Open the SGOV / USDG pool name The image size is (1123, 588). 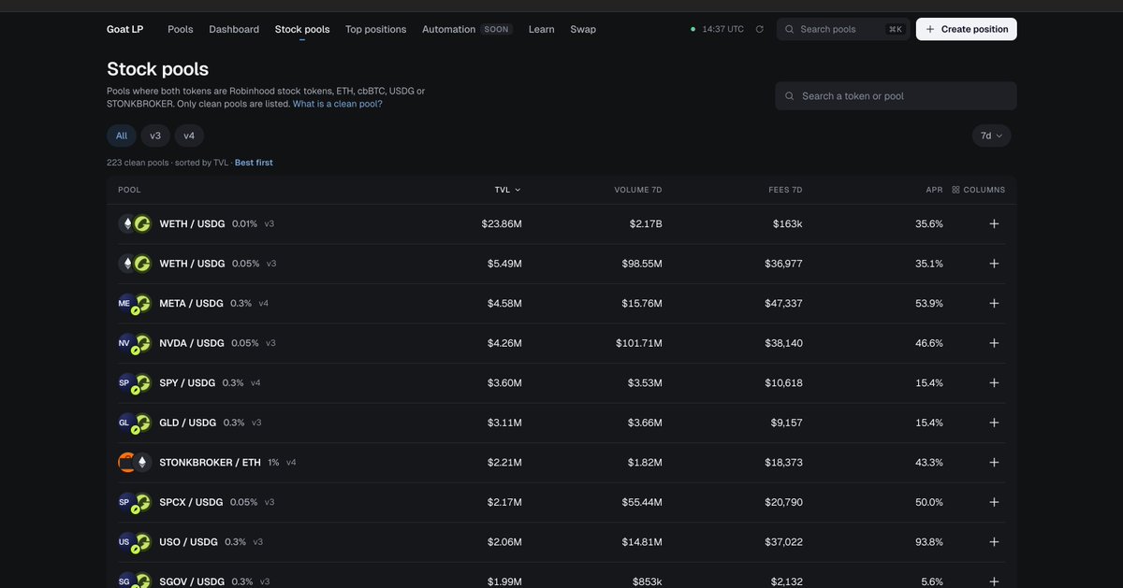192,581
